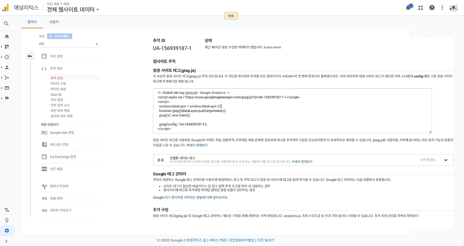Open 데이터 가져오기 item
Viewport: 464px width, 246px height.
point(61,210)
